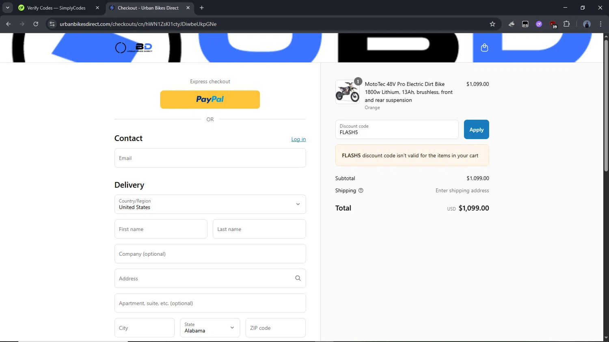Screen dimensions: 609x342
Task: Click the scrollbar down arrow
Action: click(x=606, y=338)
